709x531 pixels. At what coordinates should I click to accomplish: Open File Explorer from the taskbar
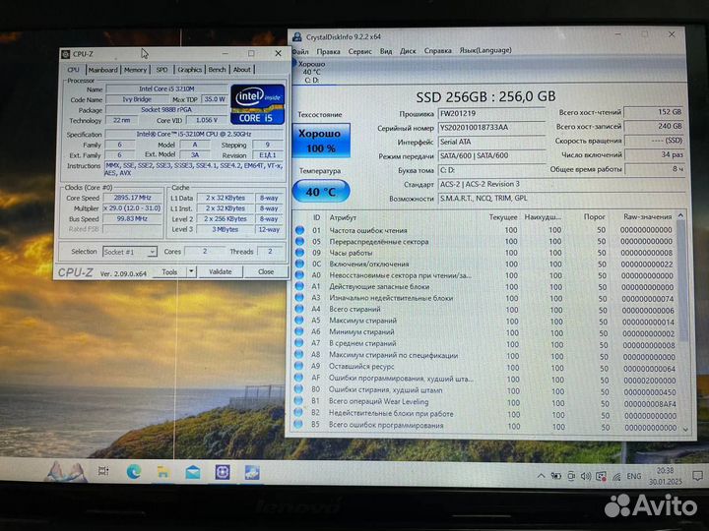[162, 472]
